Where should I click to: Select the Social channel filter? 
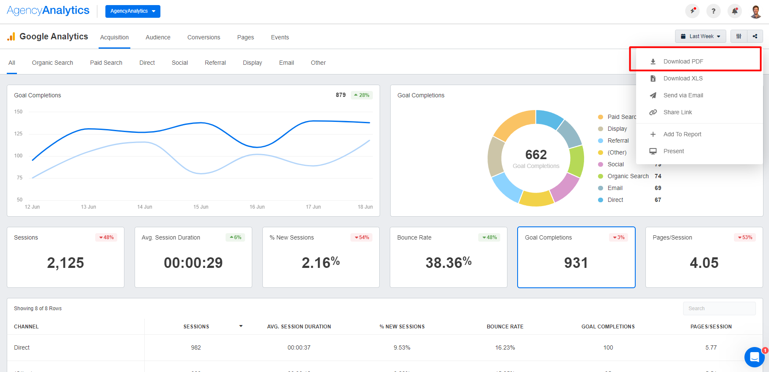click(180, 63)
